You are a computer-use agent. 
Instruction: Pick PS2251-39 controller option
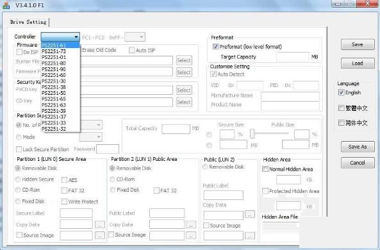click(x=60, y=111)
